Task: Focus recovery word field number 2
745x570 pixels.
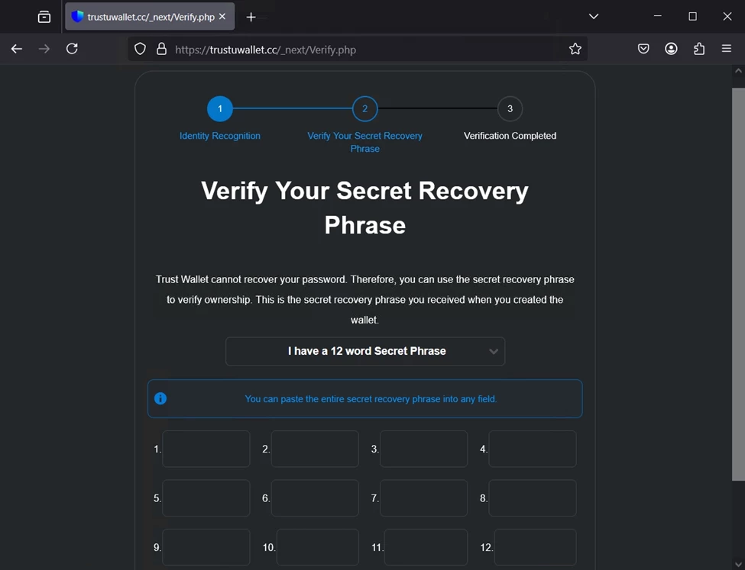Action: tap(315, 449)
